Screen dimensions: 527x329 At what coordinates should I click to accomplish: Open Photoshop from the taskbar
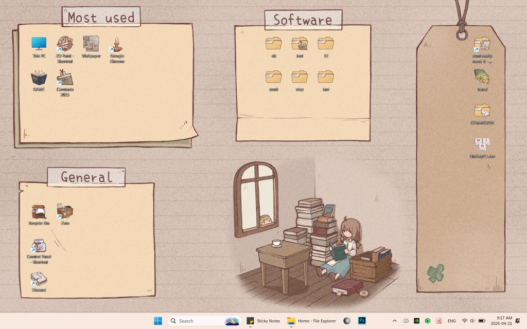click(x=362, y=321)
